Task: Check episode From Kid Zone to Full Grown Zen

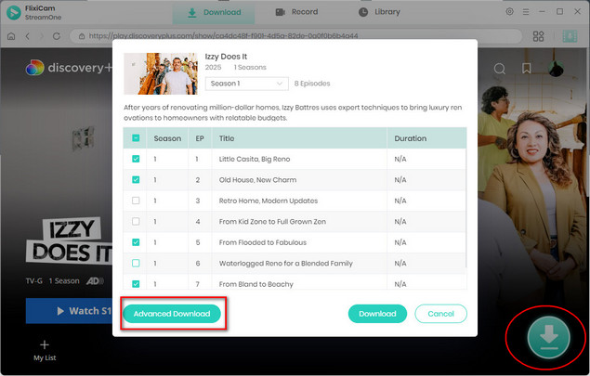Action: click(136, 222)
